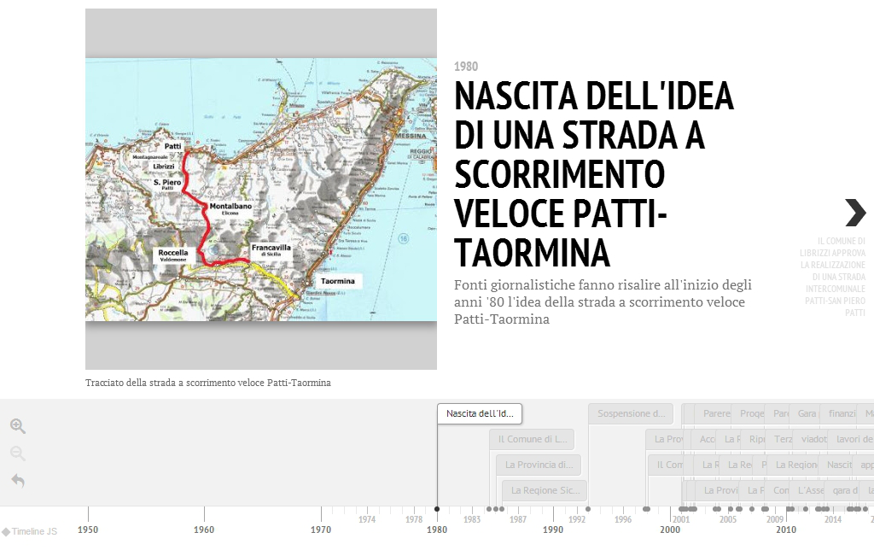Click the minor tick label 2014
Viewport: 874px width, 556px height.
click(833, 519)
